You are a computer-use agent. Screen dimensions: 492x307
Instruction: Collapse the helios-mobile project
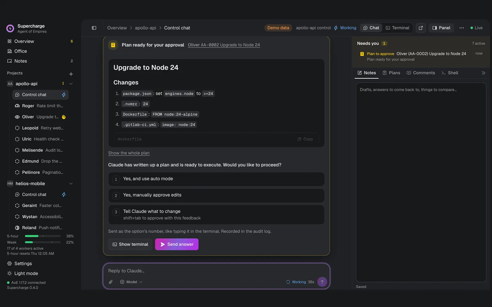point(71,184)
